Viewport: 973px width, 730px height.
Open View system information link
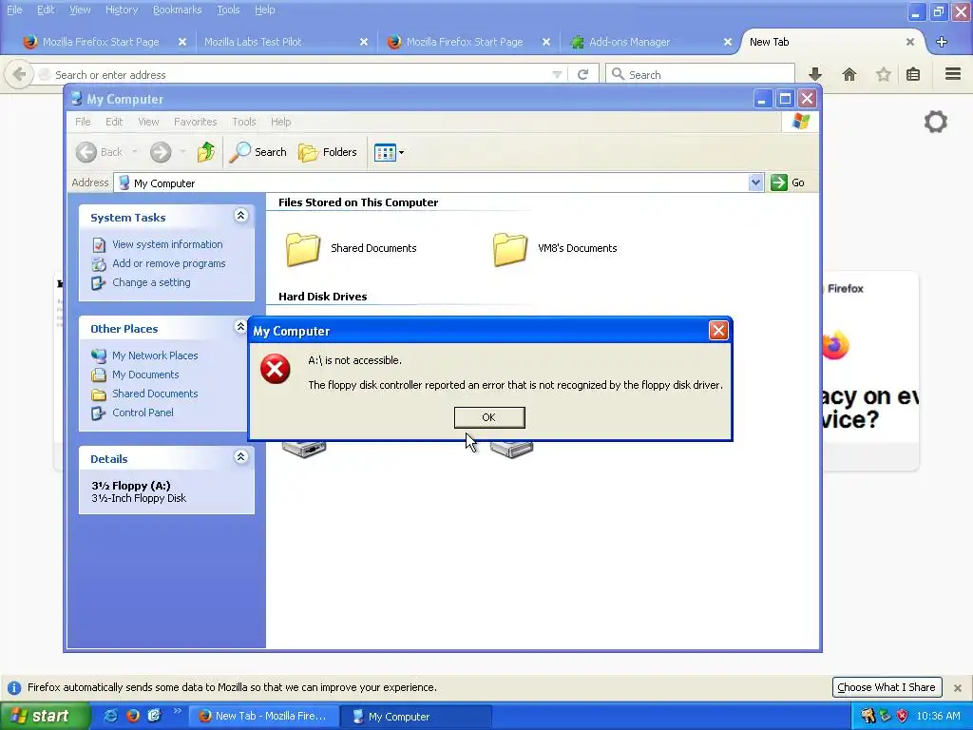167,244
